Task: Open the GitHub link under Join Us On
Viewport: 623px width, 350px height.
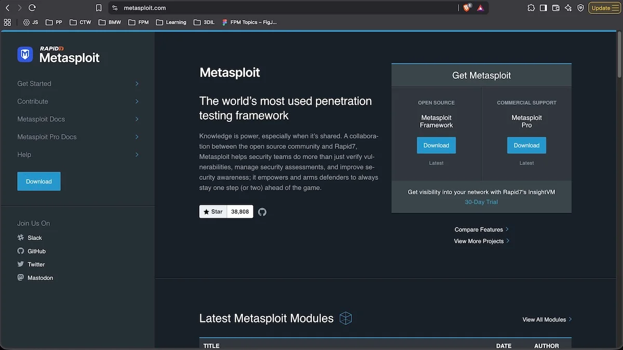Action: click(37, 251)
